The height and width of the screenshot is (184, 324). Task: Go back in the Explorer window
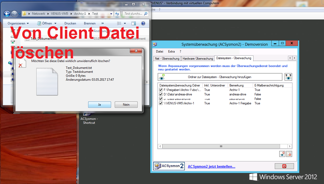(x=7, y=14)
